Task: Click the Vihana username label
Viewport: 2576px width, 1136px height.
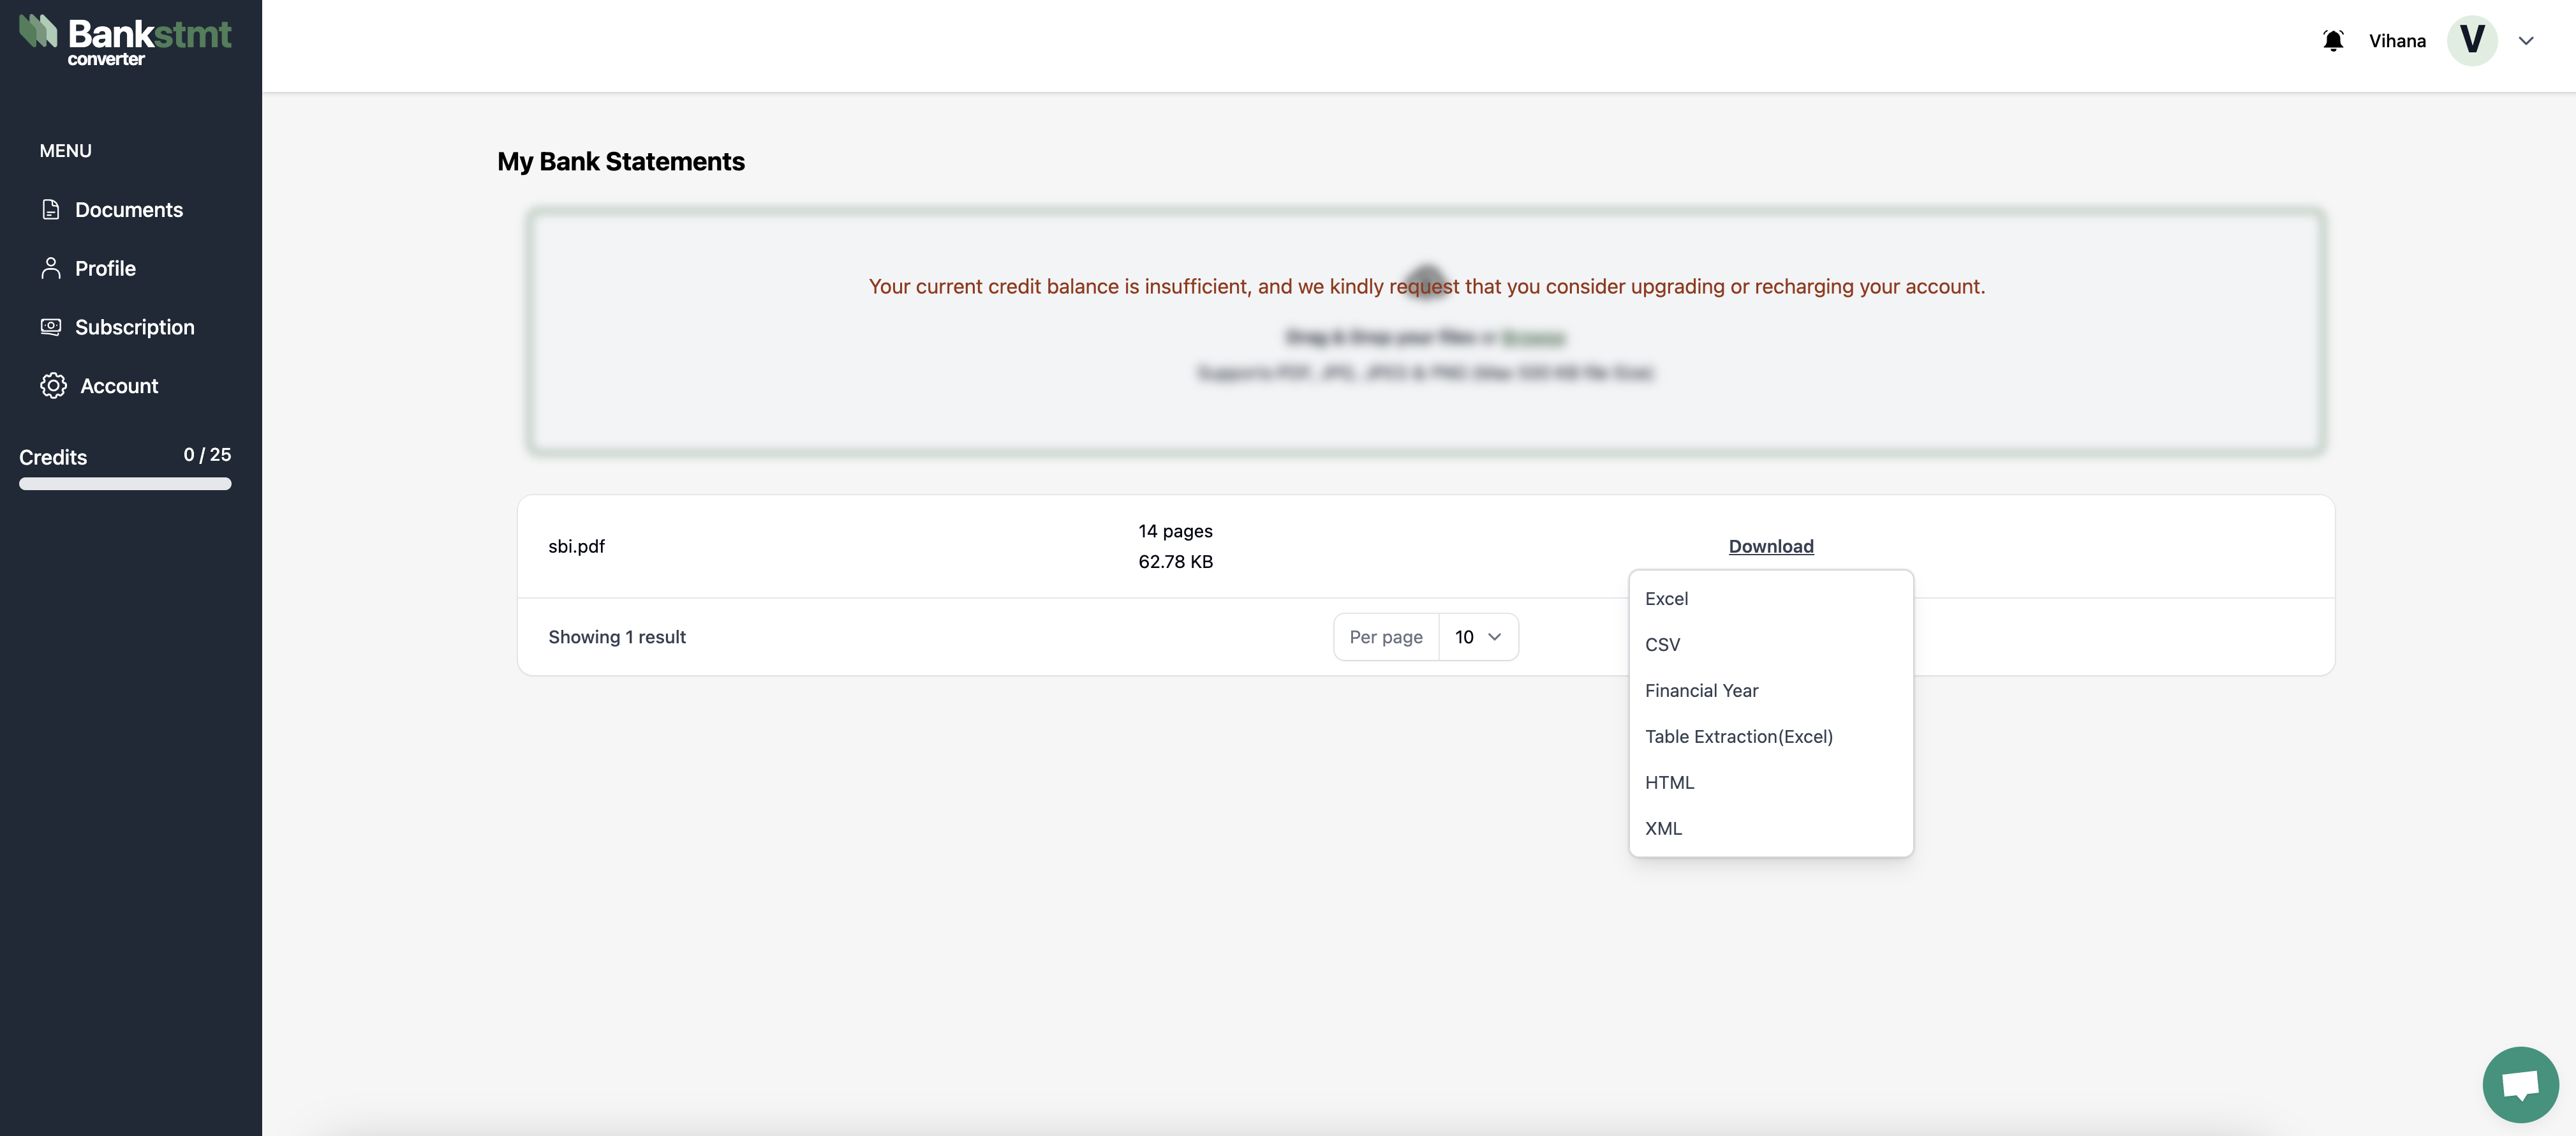Action: pos(2397,40)
